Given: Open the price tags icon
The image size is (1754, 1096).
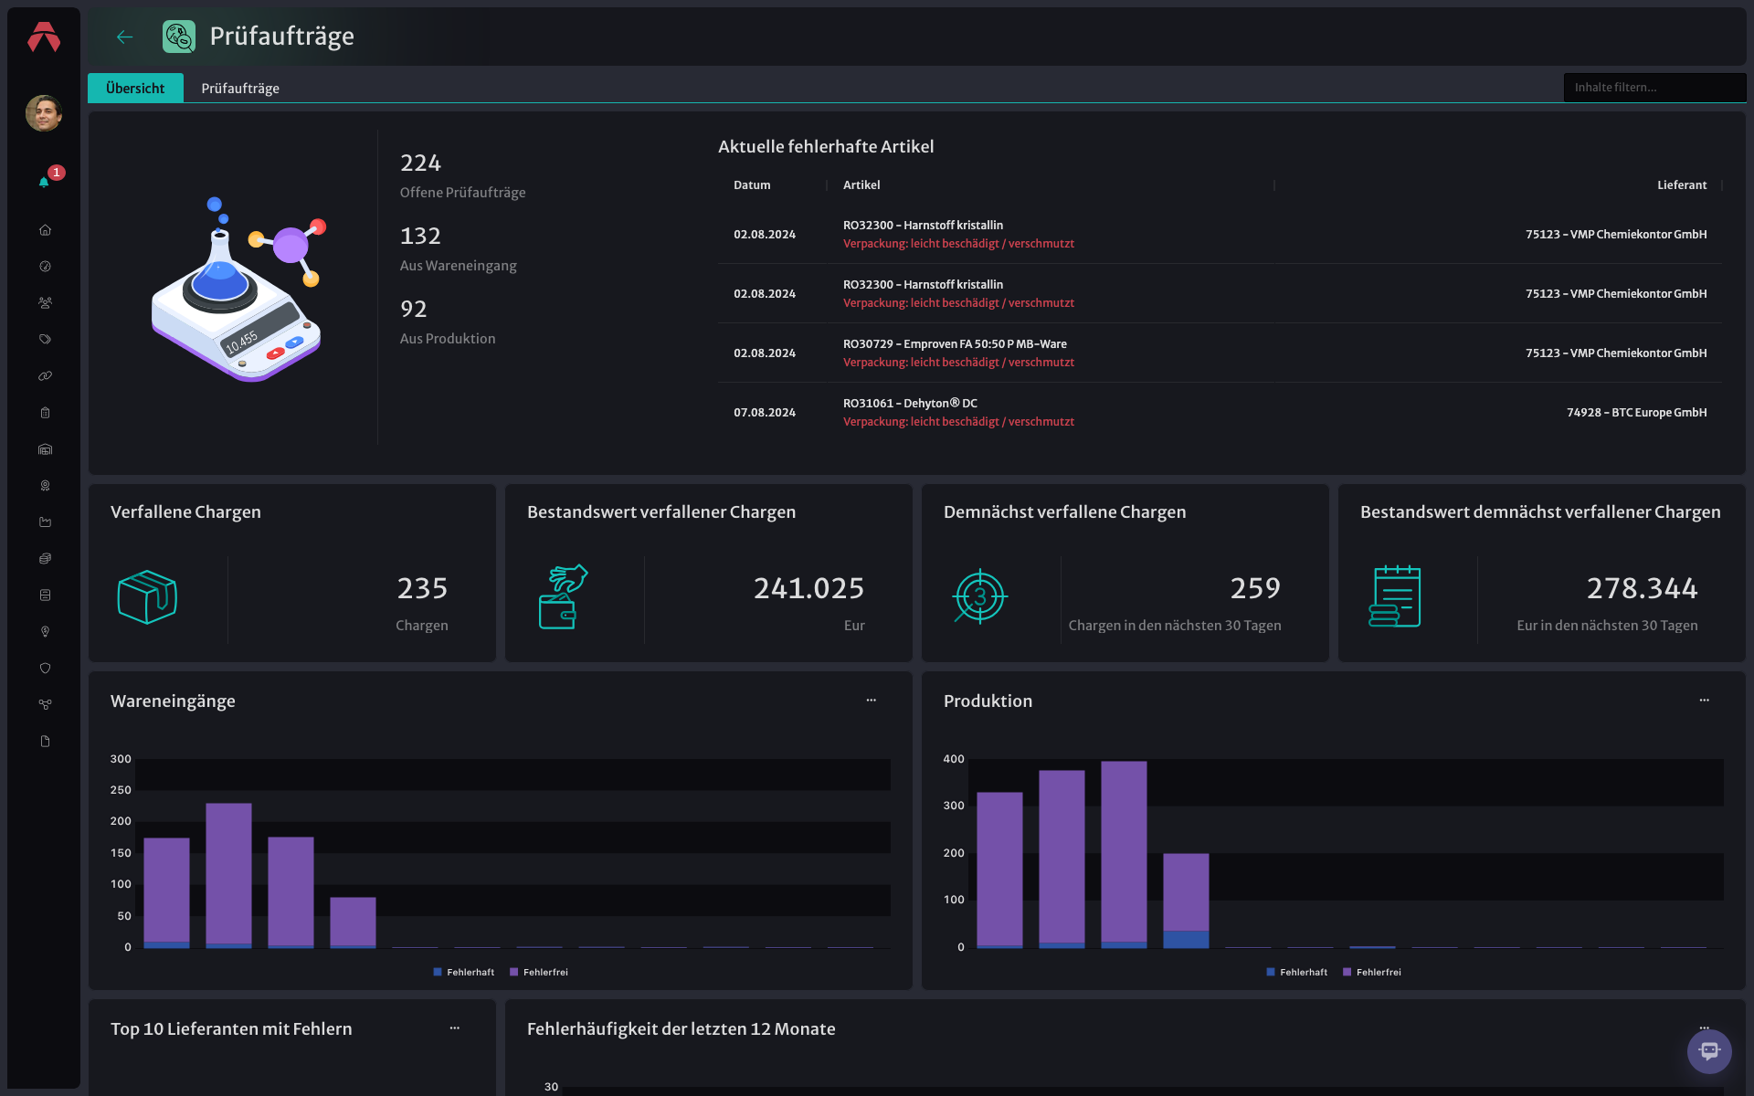Looking at the screenshot, I should pos(45,340).
